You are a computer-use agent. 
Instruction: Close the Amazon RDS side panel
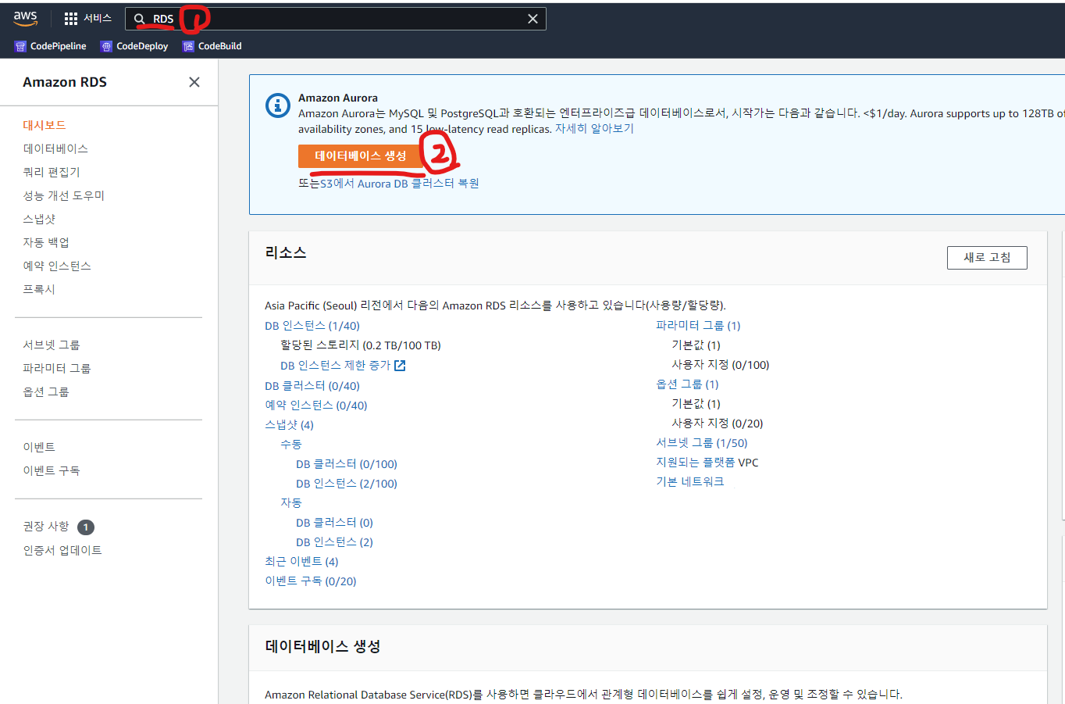coord(194,82)
